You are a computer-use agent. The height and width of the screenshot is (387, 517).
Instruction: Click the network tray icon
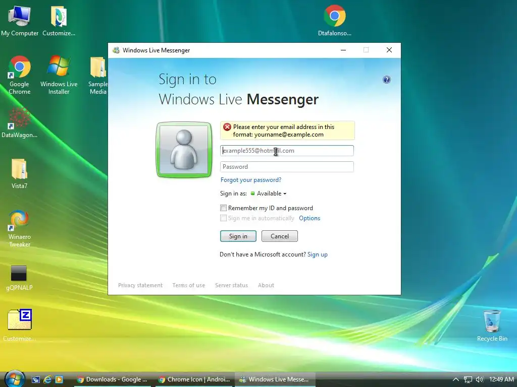[468, 379]
